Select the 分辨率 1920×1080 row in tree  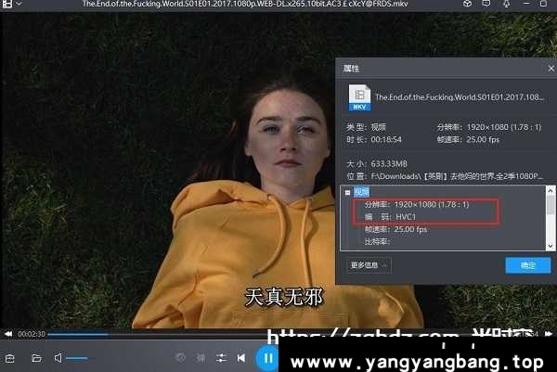(417, 204)
